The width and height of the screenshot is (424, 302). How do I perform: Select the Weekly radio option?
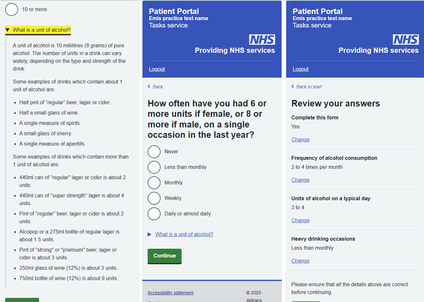pyautogui.click(x=154, y=198)
